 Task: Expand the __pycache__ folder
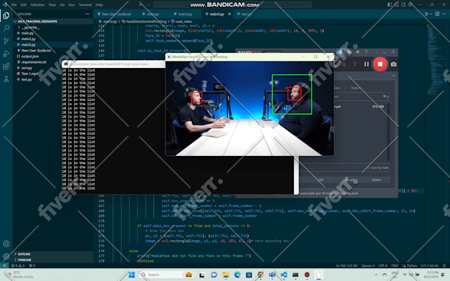(30, 27)
